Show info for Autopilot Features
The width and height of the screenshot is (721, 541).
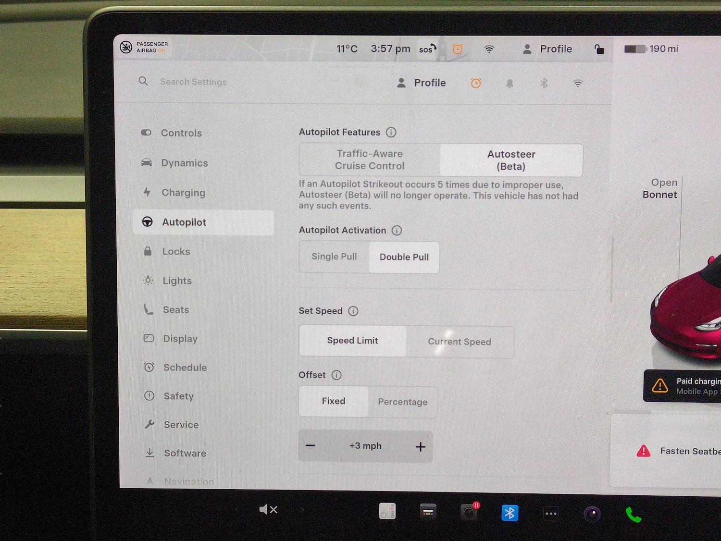[x=391, y=132]
